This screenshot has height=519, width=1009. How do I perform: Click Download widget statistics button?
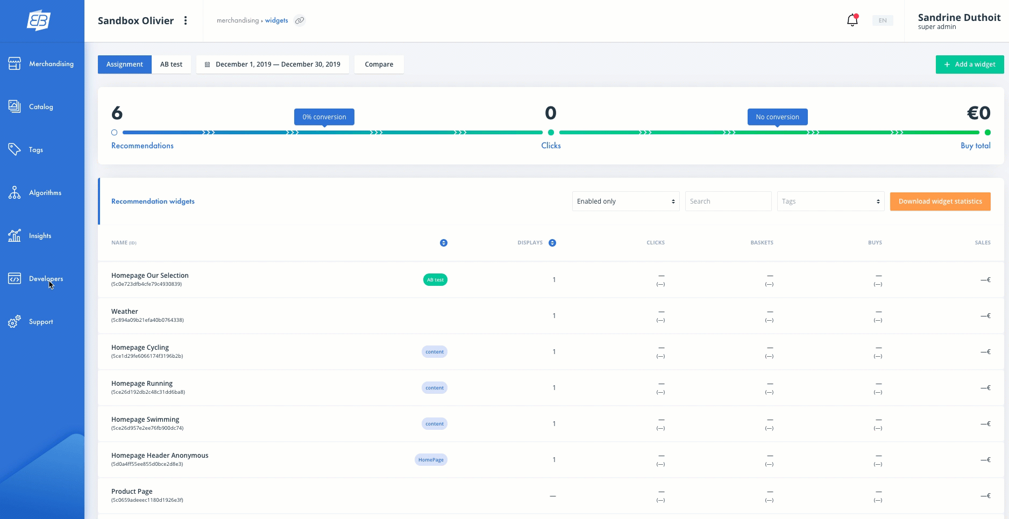pyautogui.click(x=940, y=201)
